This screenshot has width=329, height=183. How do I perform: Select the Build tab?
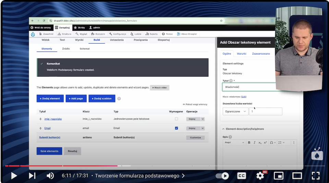point(97,40)
